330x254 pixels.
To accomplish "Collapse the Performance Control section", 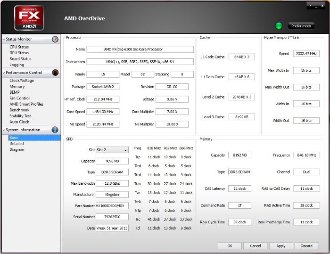I will pyautogui.click(x=4, y=73).
